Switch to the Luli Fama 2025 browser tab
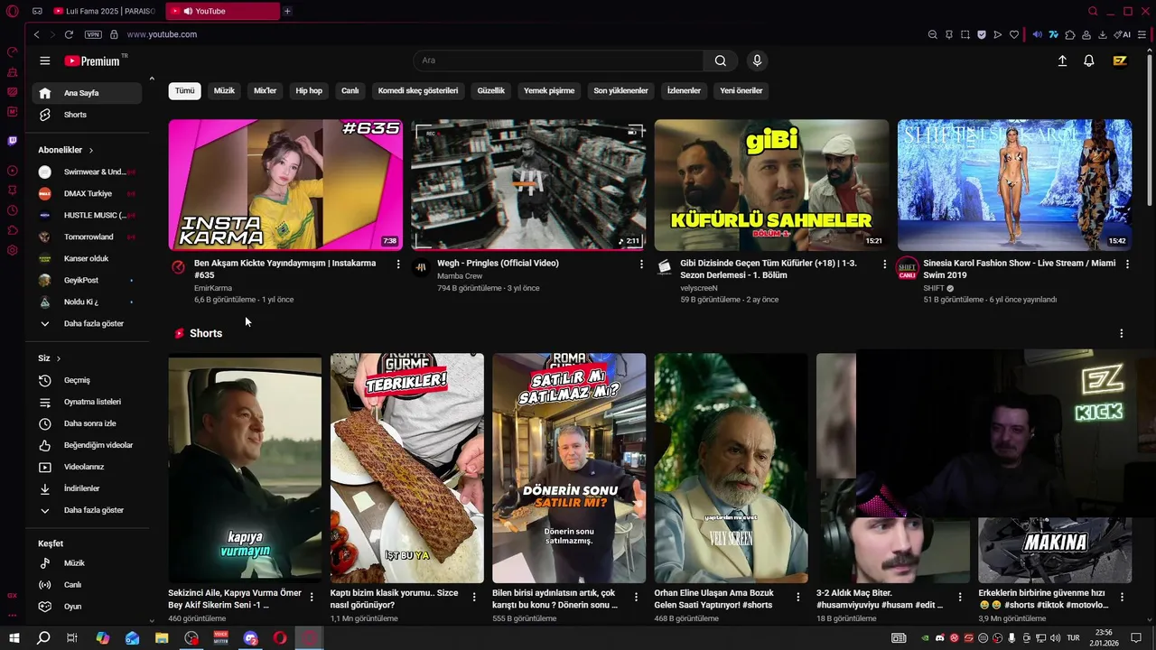The height and width of the screenshot is (650, 1156). tap(104, 11)
